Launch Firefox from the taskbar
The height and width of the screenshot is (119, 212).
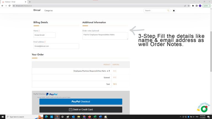tap(89, 117)
